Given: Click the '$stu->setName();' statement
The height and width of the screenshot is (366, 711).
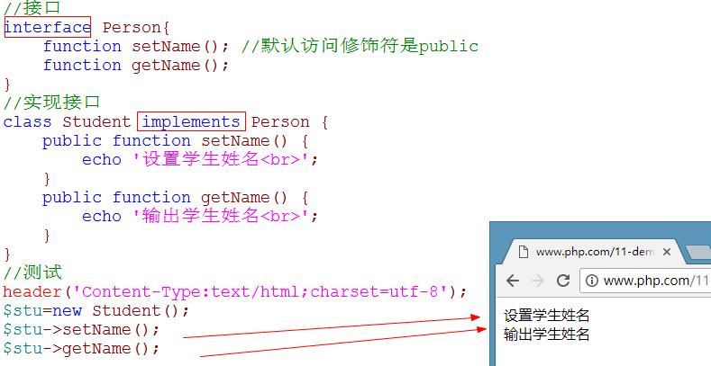Looking at the screenshot, I should (81, 329).
